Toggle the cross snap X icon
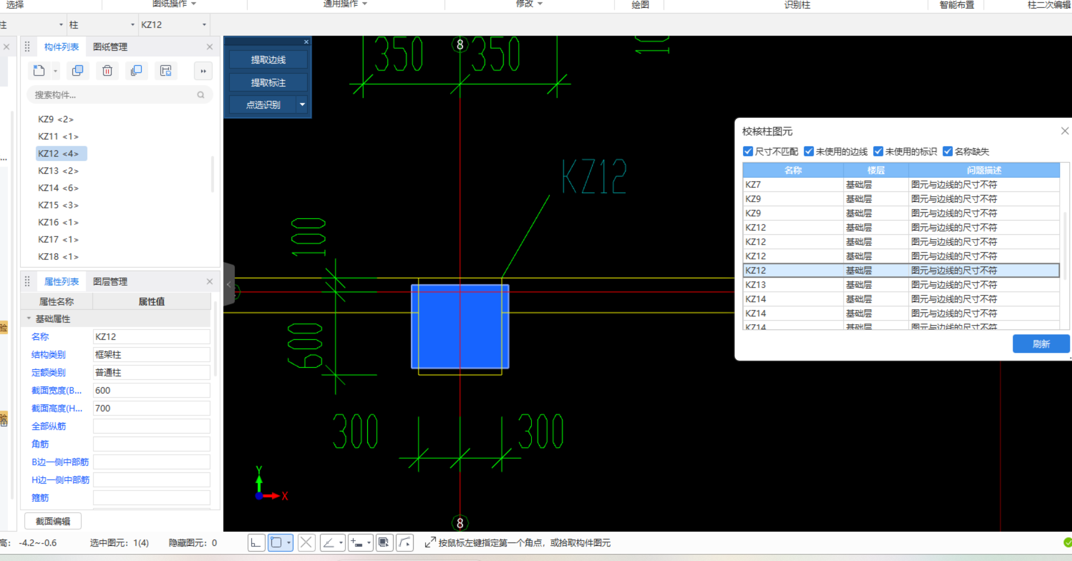Screen dimensions: 1072x561 (x=306, y=542)
